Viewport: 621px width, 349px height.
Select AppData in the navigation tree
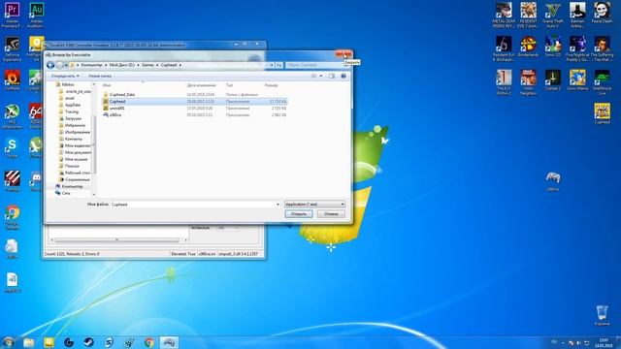73,105
